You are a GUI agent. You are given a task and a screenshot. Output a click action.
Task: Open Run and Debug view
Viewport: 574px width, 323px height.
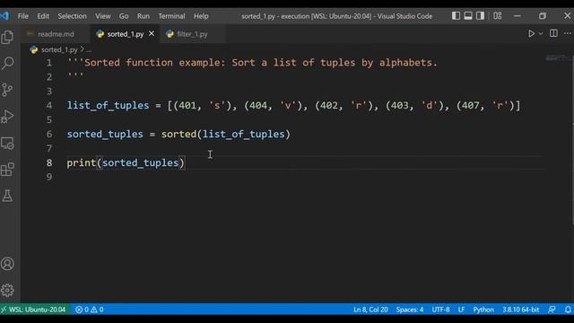7,117
